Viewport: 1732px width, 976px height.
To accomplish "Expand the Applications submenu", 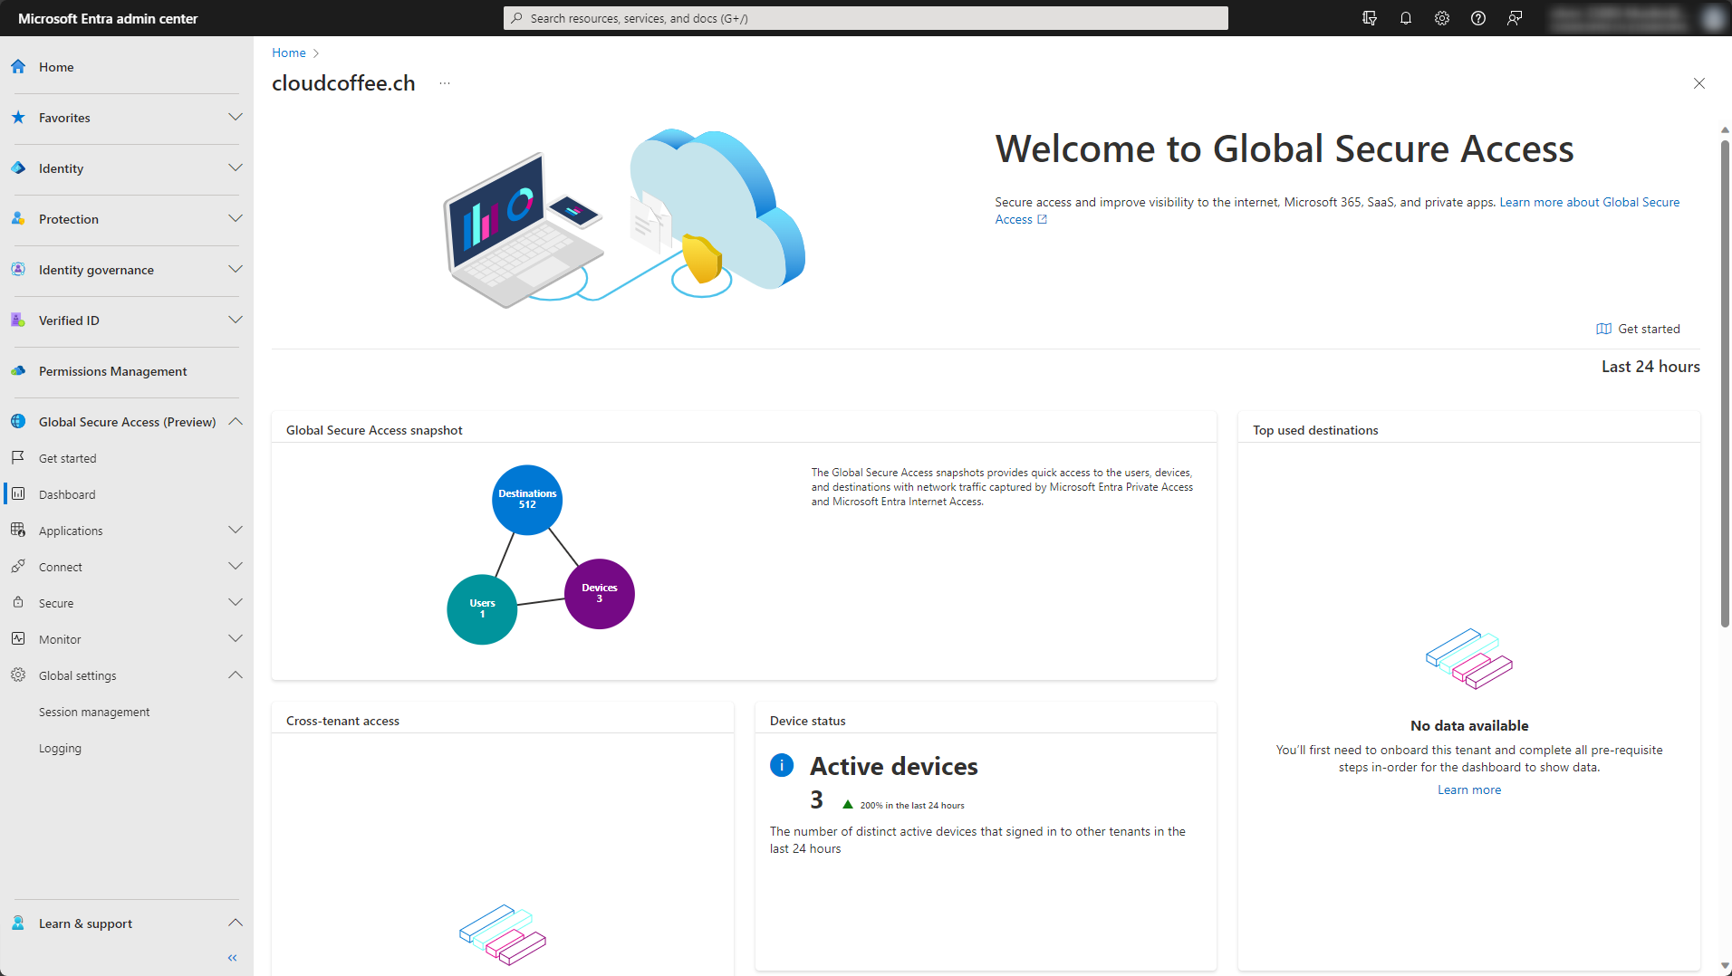I will coord(235,531).
